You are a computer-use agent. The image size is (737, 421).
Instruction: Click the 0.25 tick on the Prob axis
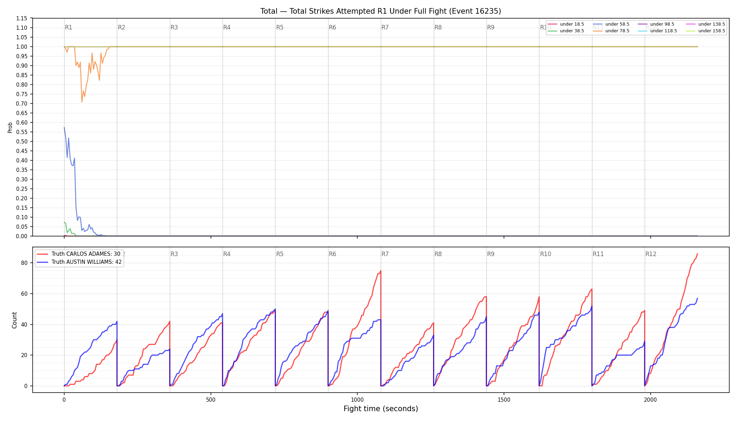(x=22, y=189)
